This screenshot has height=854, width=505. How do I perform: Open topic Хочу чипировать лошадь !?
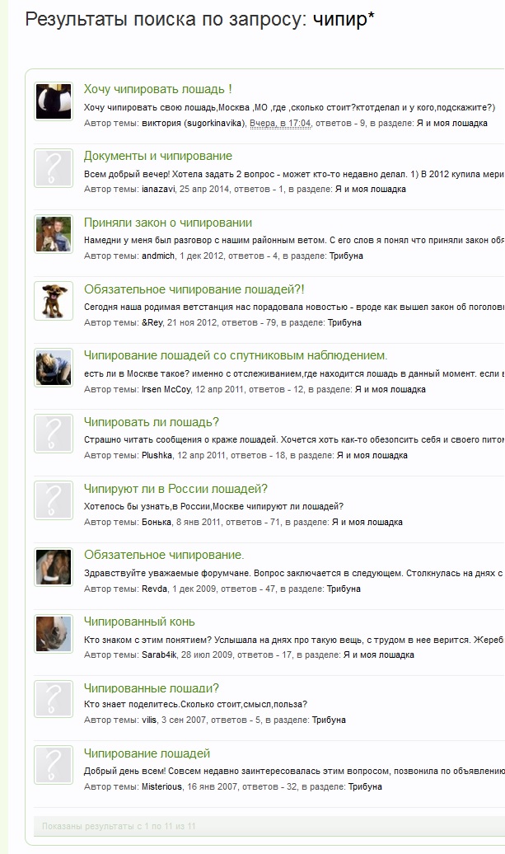[158, 89]
